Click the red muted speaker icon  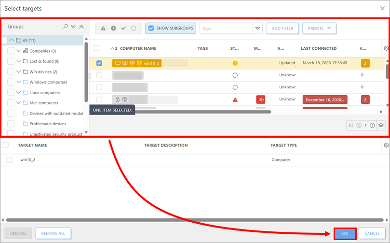[261, 100]
